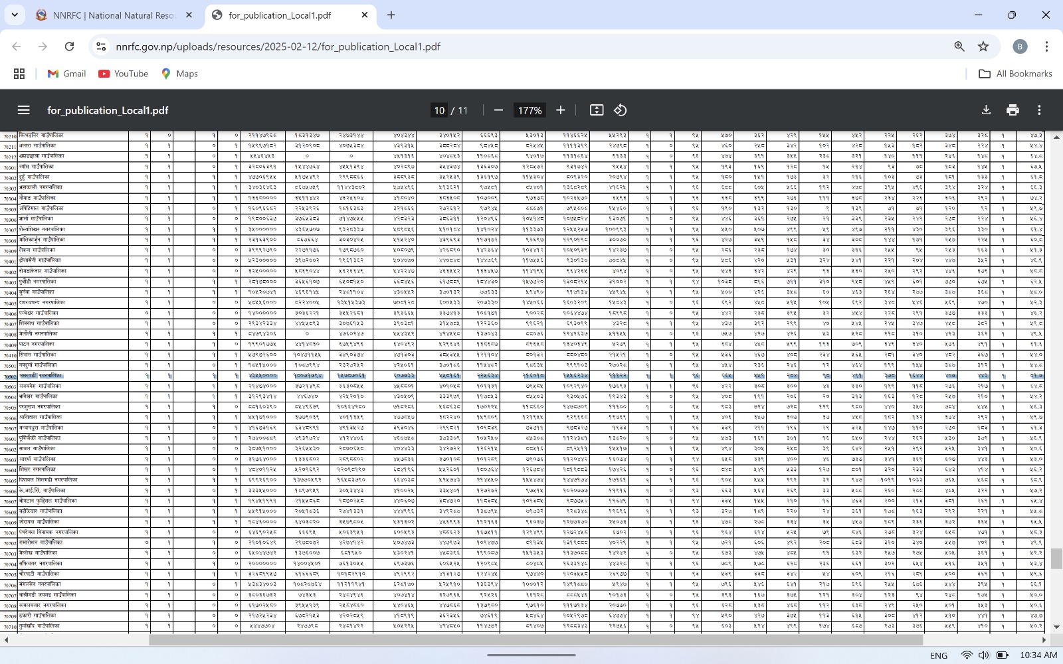
Task: Open Chrome three-dot menu
Action: point(1046,46)
